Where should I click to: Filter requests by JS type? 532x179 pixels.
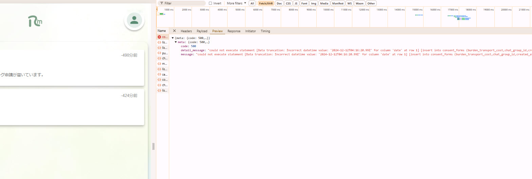pyautogui.click(x=296, y=3)
